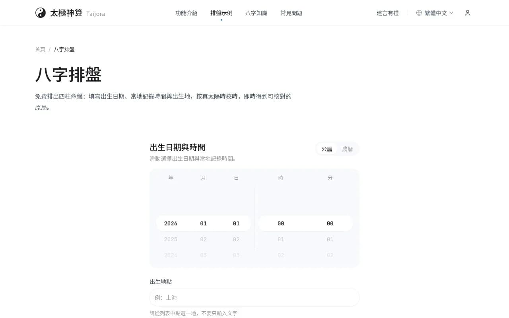Open the user account icon
Image resolution: width=509 pixels, height=318 pixels.
point(468,13)
